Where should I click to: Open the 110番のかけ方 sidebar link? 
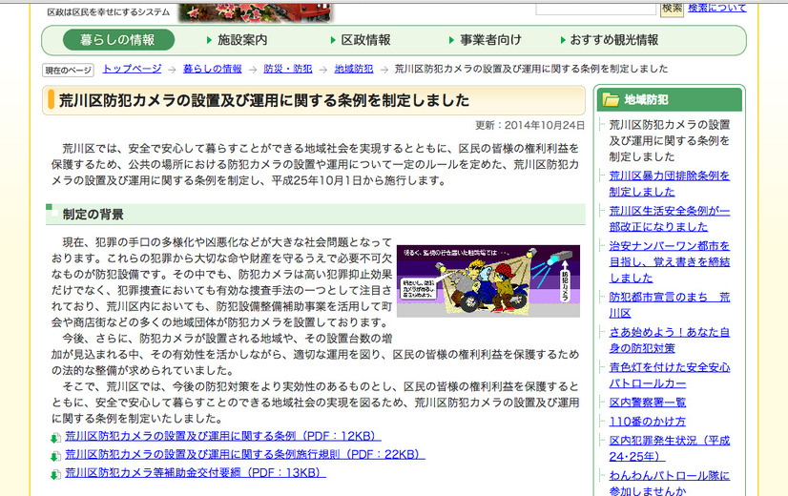[x=647, y=422]
